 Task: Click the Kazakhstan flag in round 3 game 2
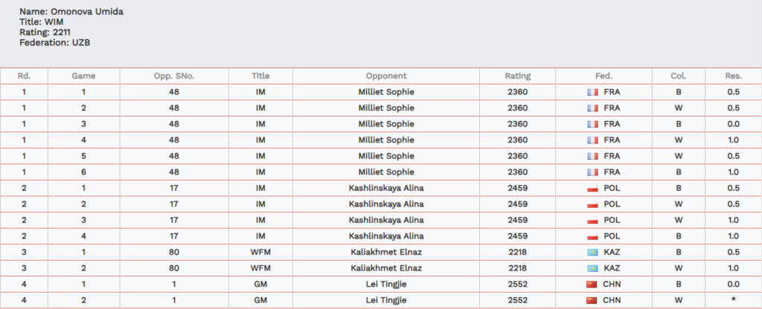592,268
